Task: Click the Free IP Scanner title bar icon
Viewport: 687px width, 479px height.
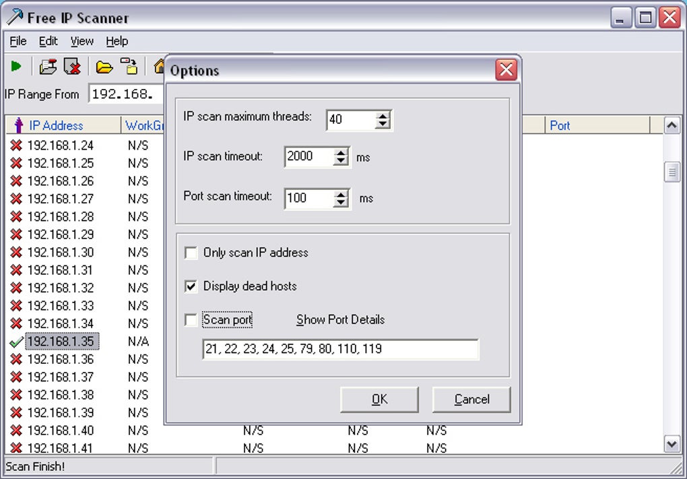Action: (14, 17)
